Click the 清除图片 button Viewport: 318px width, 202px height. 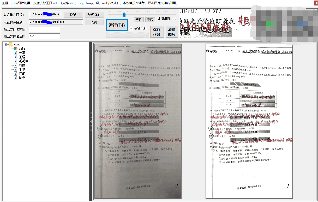(172, 32)
